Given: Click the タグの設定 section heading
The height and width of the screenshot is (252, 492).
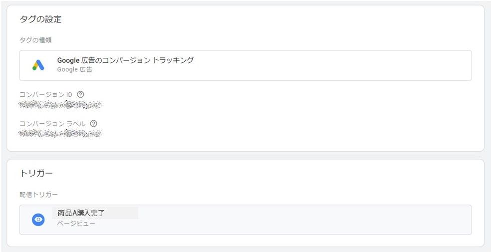Looking at the screenshot, I should coord(40,19).
